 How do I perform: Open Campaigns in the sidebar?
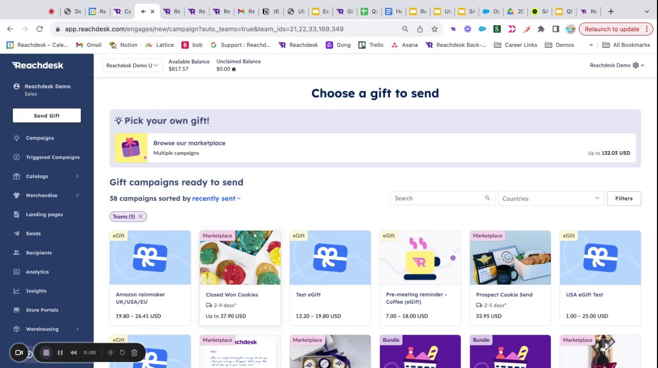point(40,138)
